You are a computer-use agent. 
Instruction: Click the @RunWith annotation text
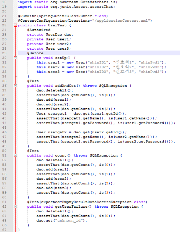pyautogui.click(x=27, y=16)
